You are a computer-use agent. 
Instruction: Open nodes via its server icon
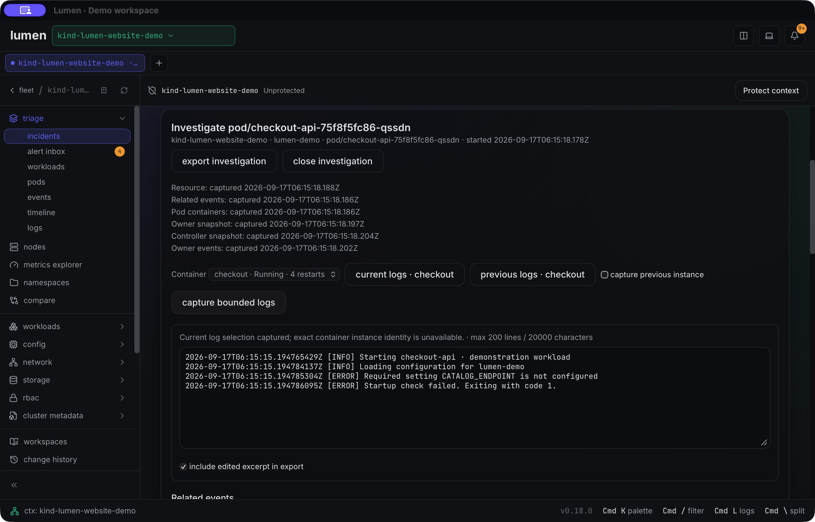[14, 247]
